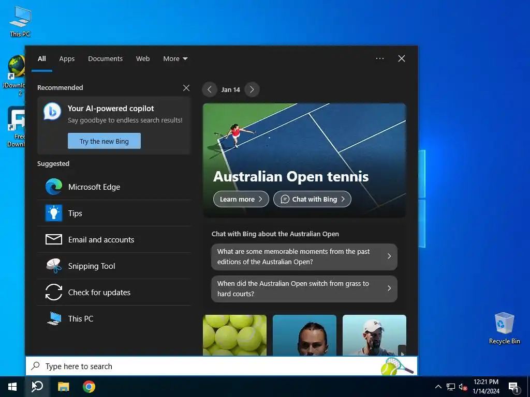Click the muted volume tray icon

click(463, 387)
